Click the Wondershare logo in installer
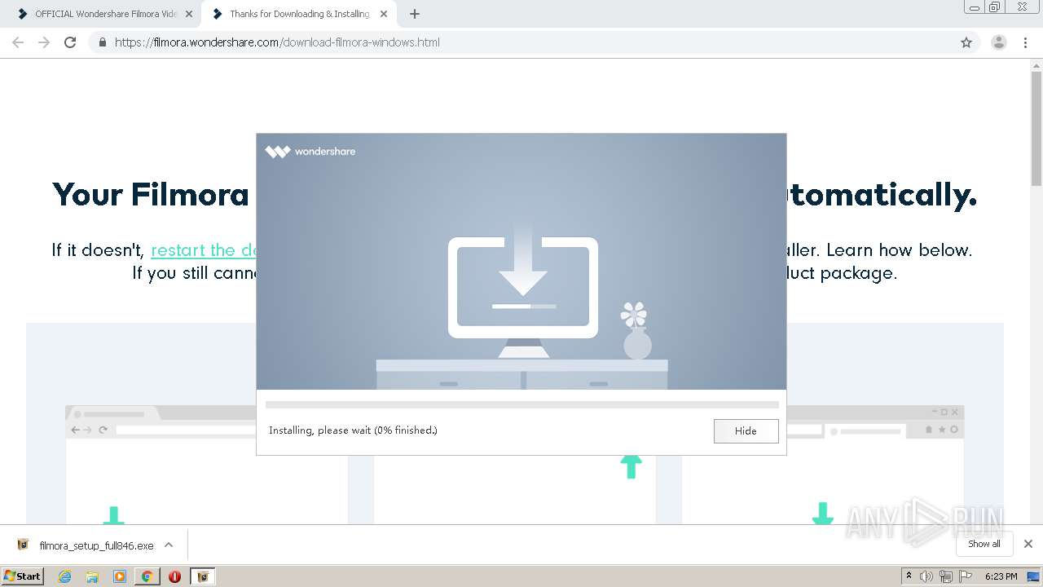 310,151
